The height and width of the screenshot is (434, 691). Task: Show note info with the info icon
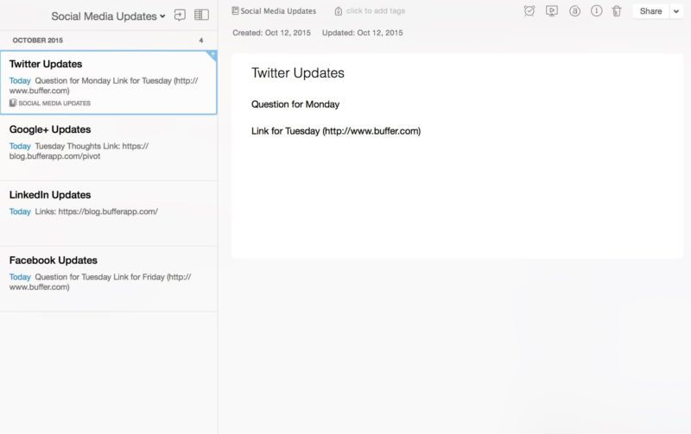pos(596,11)
